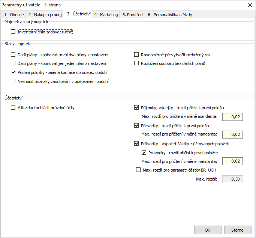This screenshot has width=256, height=238.
Task: Confirm settings with the OK button
Action: coord(208,230)
